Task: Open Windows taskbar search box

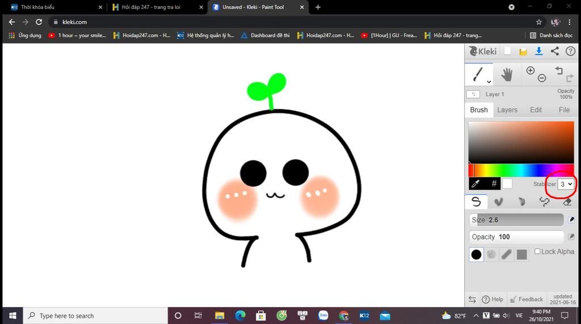Action: (x=95, y=315)
